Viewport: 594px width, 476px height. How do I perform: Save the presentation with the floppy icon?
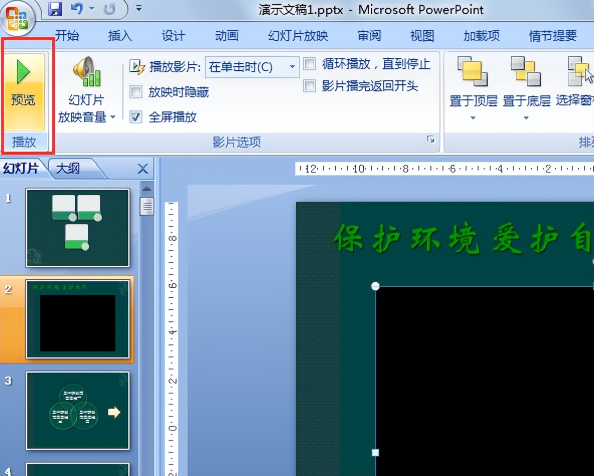[x=55, y=9]
